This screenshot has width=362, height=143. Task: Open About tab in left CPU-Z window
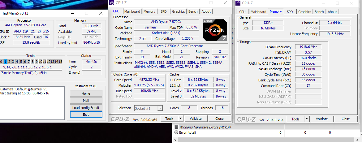pyautogui.click(x=206, y=11)
